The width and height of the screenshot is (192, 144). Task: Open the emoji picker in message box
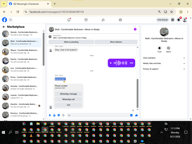[131, 115]
